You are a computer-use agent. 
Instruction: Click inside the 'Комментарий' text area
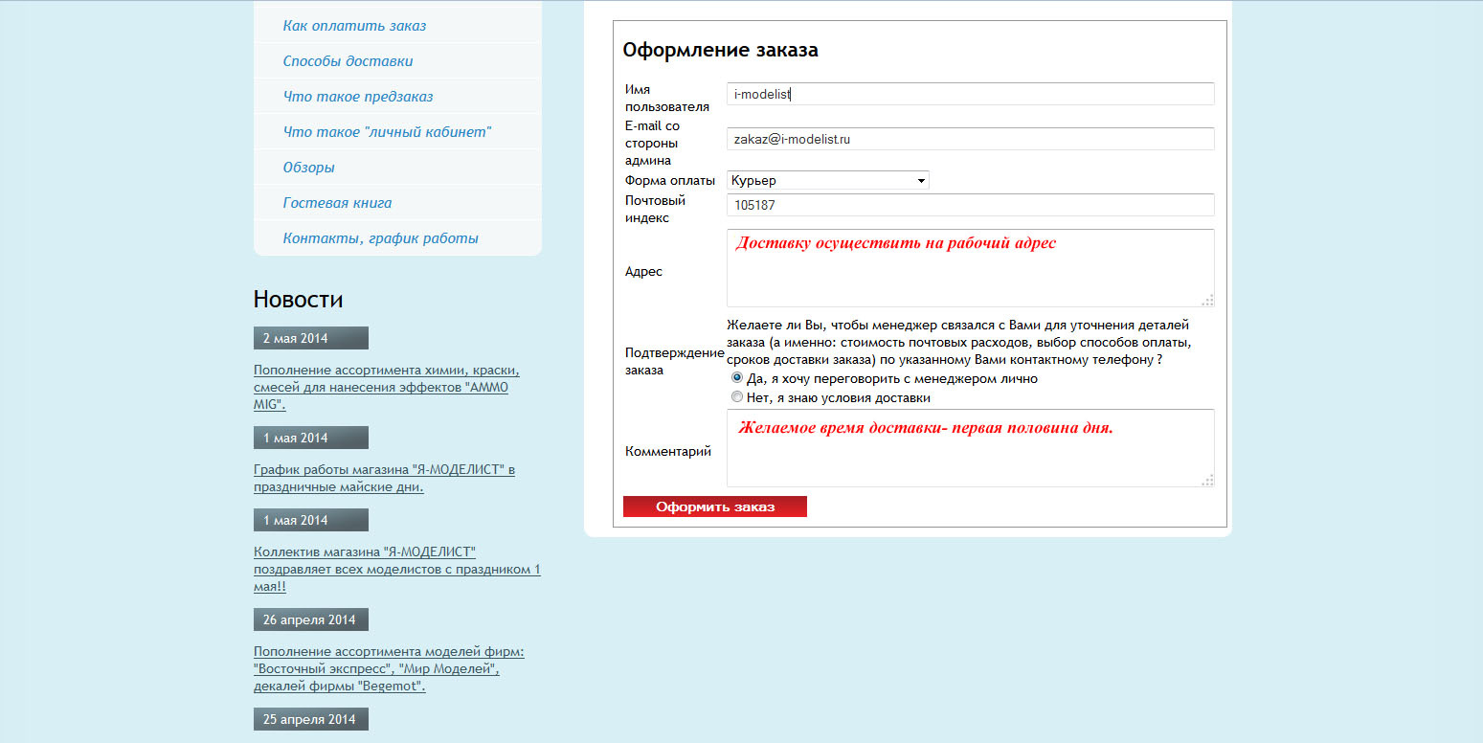(970, 448)
